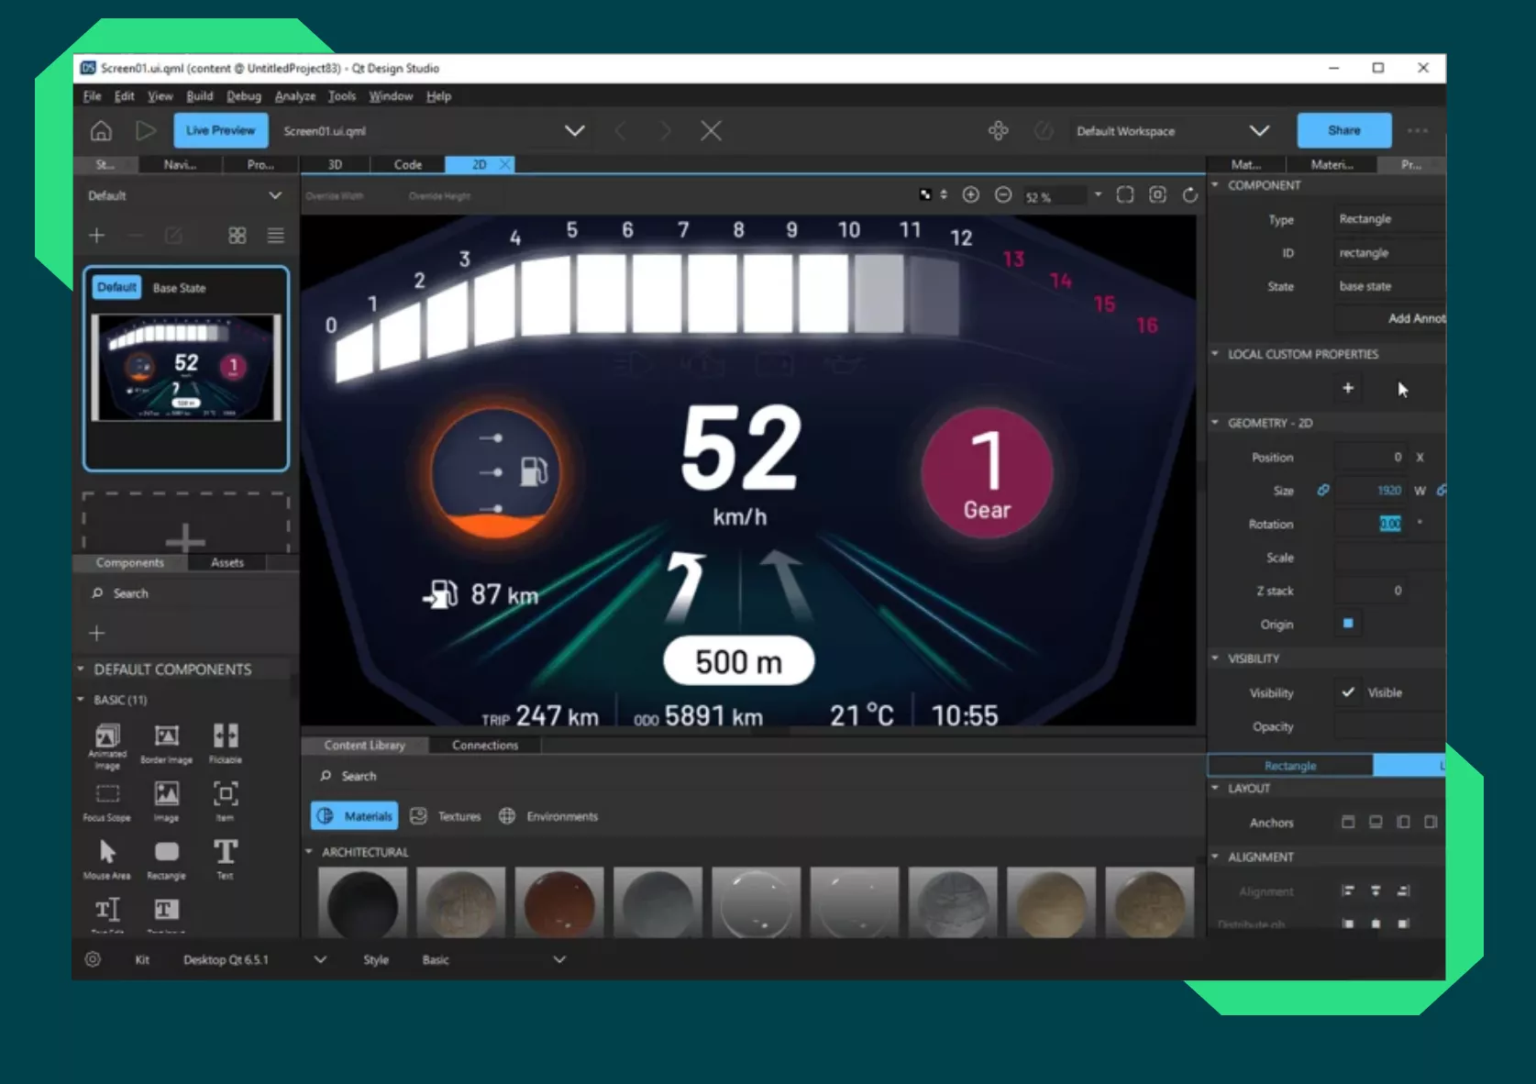Pick the red-brown architectural material sphere
1536x1084 pixels.
pyautogui.click(x=558, y=903)
